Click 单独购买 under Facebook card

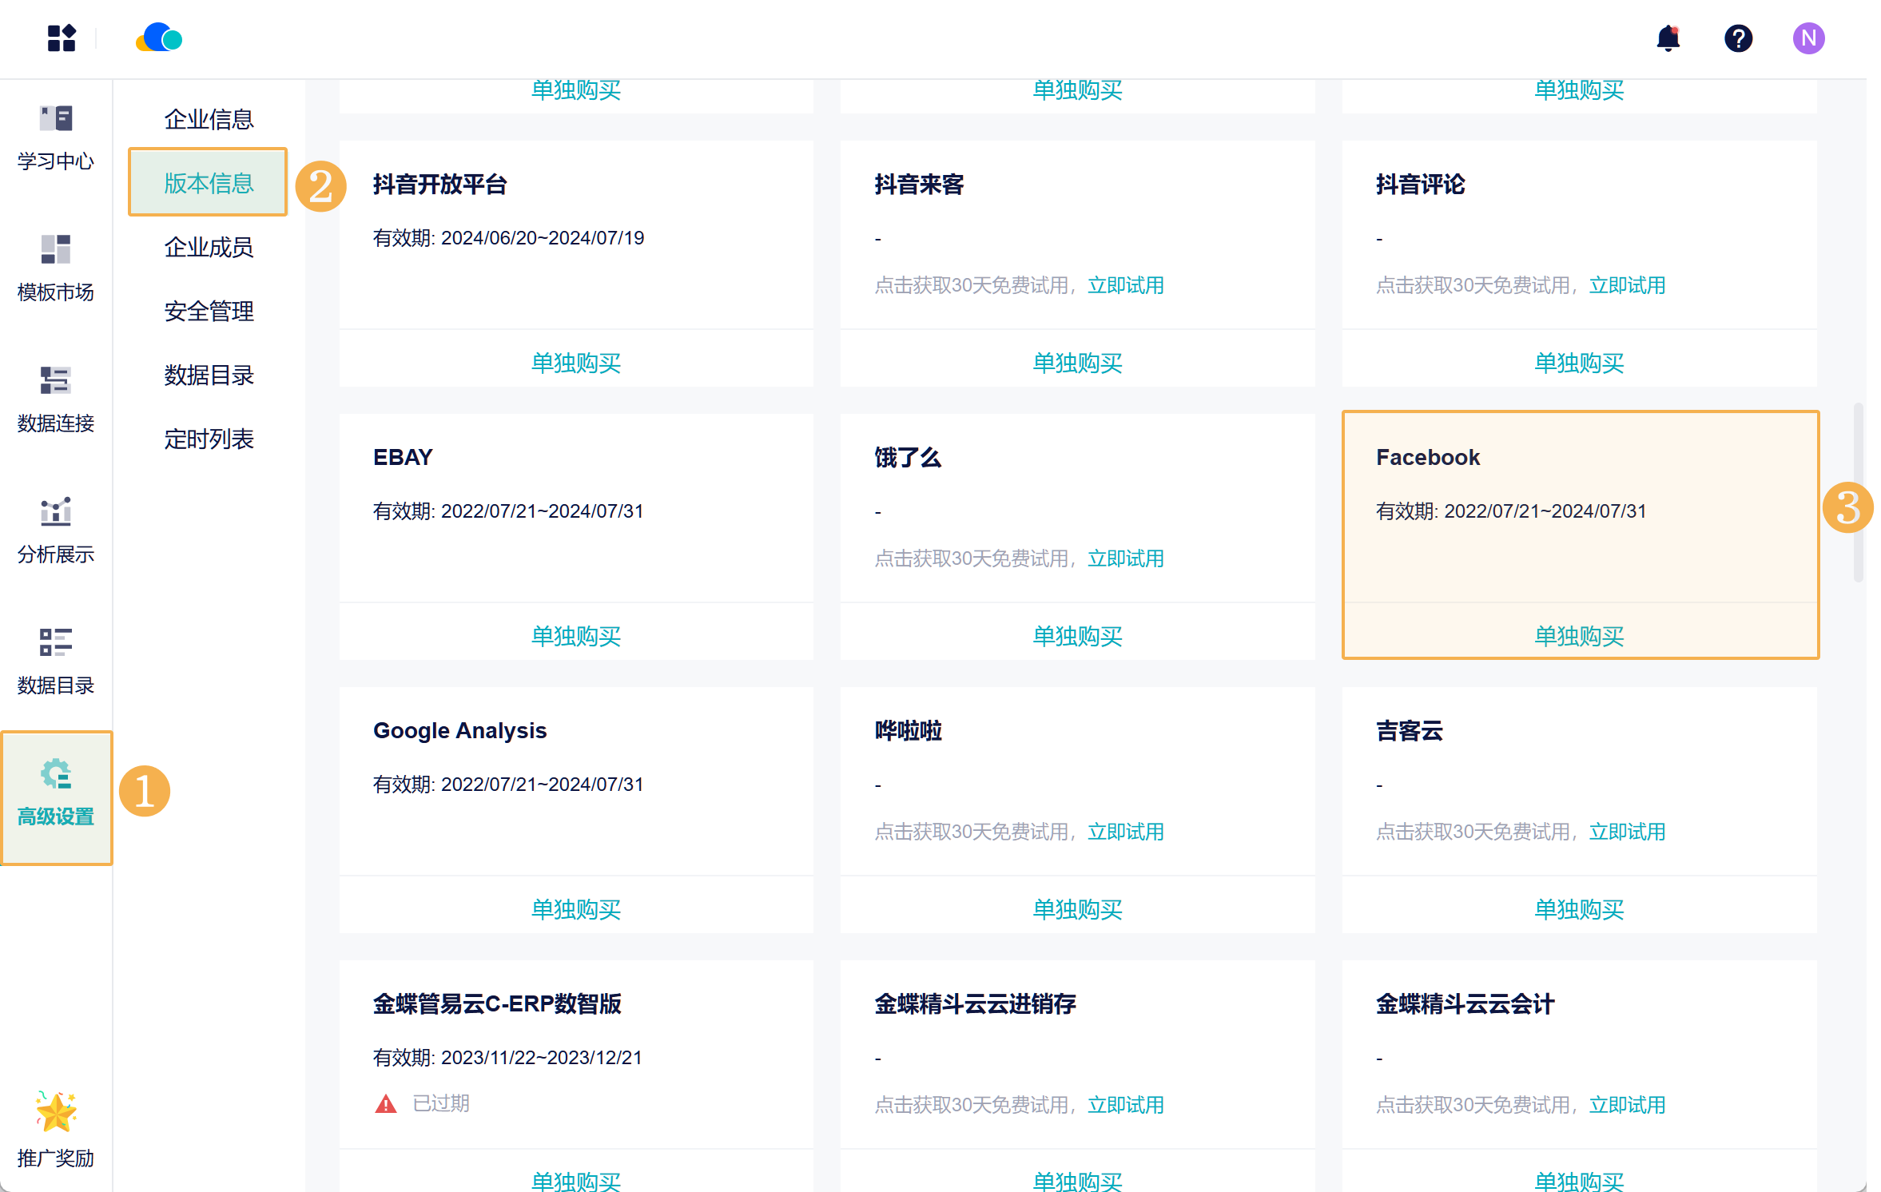[x=1579, y=636]
